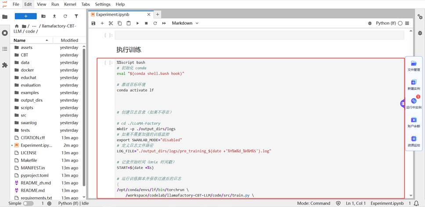
Task: Open the Property Inspector gears icon
Action: (x=420, y=17)
